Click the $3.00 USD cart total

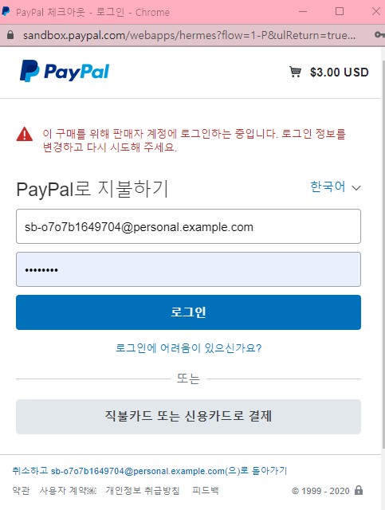tap(339, 72)
